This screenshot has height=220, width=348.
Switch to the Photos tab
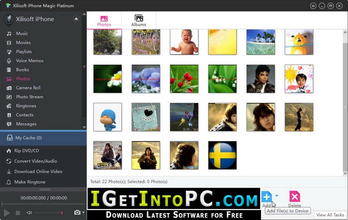click(104, 20)
